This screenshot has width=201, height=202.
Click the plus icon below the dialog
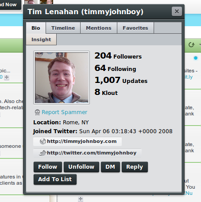click(x=81, y=199)
